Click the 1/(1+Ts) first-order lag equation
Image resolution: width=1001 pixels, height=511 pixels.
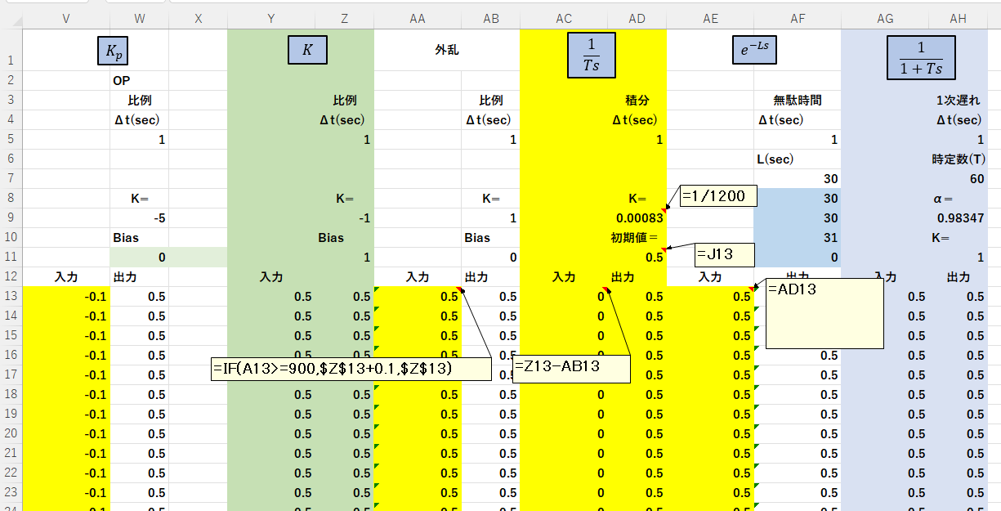(921, 59)
